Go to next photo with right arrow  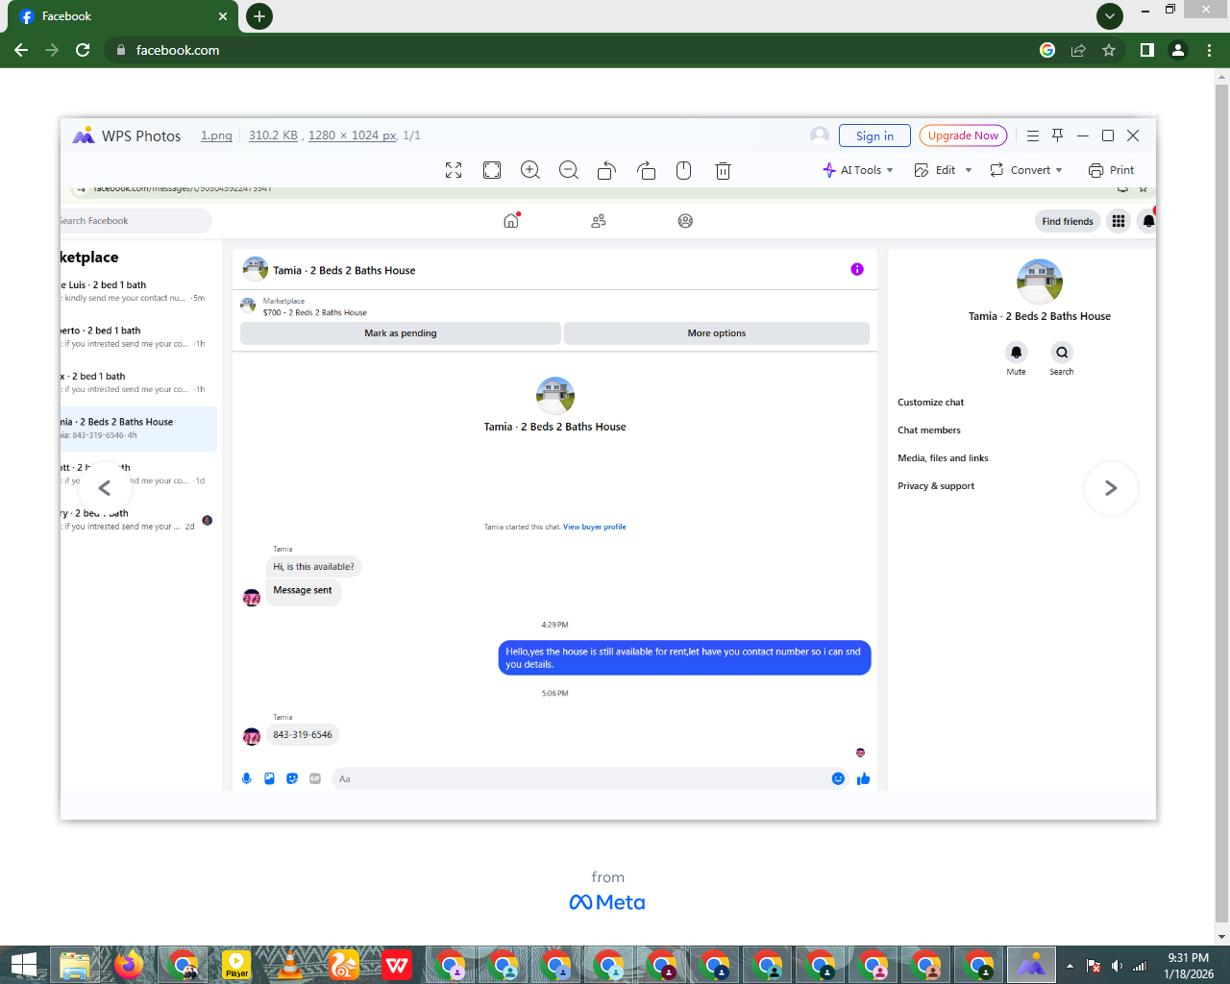pyautogui.click(x=1111, y=488)
